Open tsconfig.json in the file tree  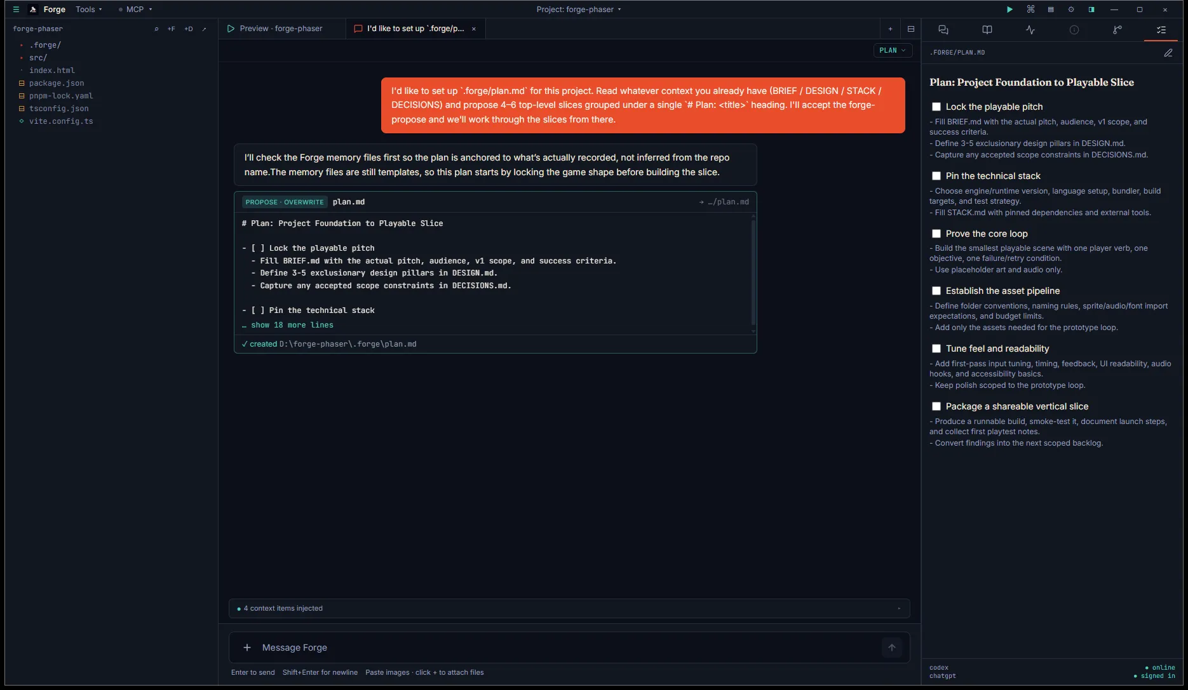pyautogui.click(x=58, y=109)
